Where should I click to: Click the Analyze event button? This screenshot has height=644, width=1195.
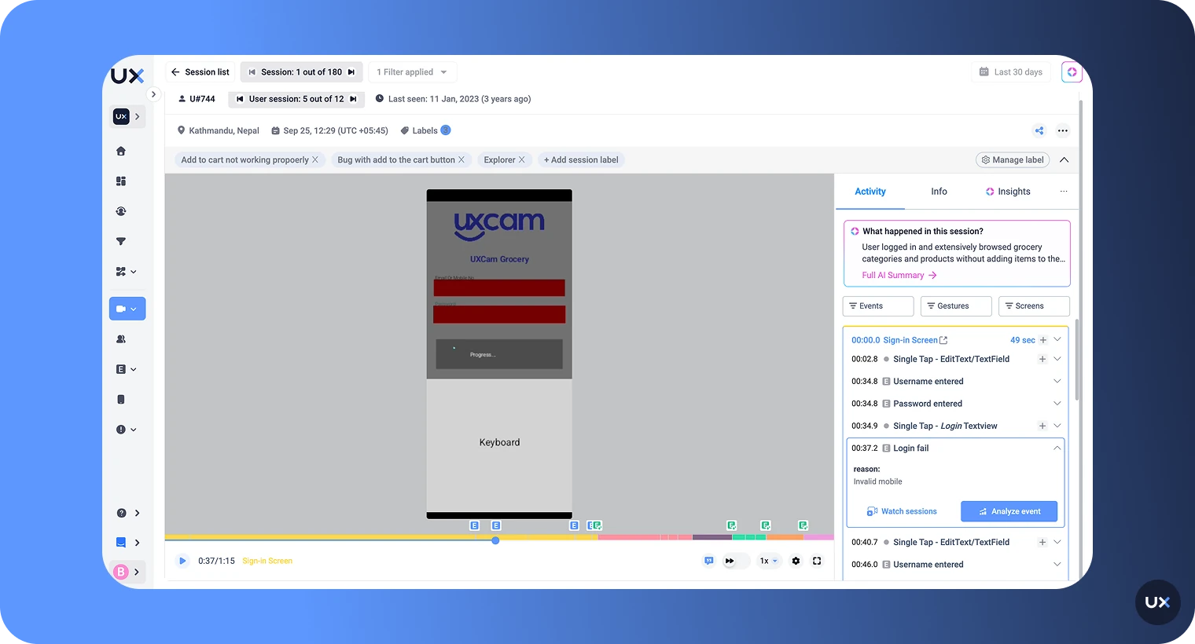(1009, 511)
